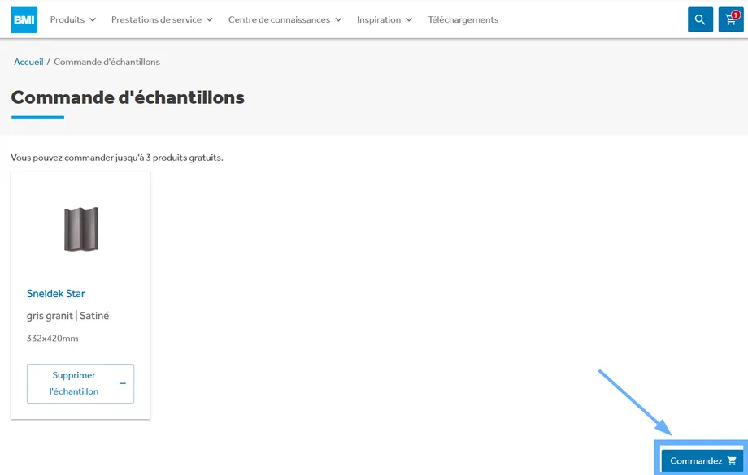The image size is (748, 475).
Task: Open the shopping cart in header
Action: click(729, 20)
